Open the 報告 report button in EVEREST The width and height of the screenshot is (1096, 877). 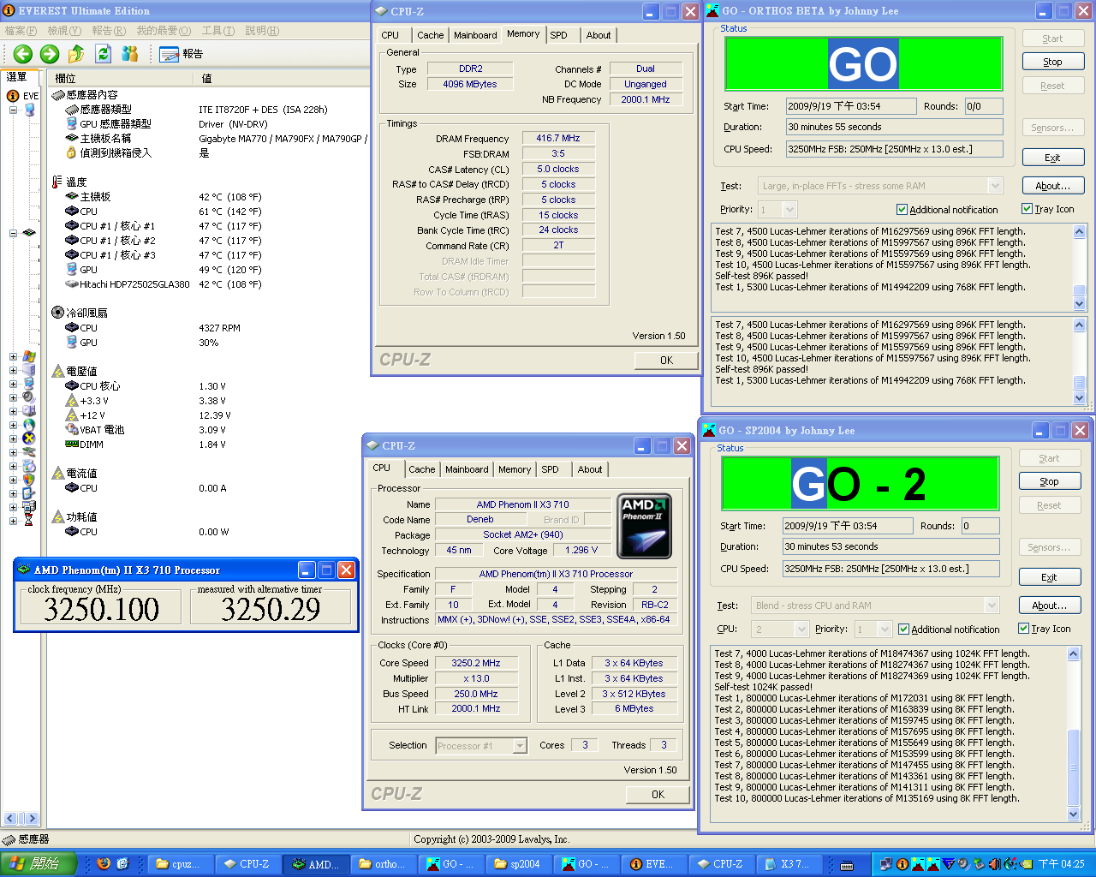click(x=182, y=54)
